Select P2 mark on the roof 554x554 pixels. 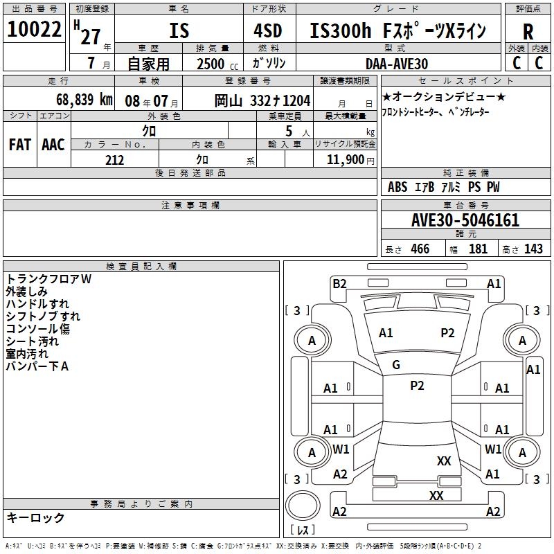(417, 386)
